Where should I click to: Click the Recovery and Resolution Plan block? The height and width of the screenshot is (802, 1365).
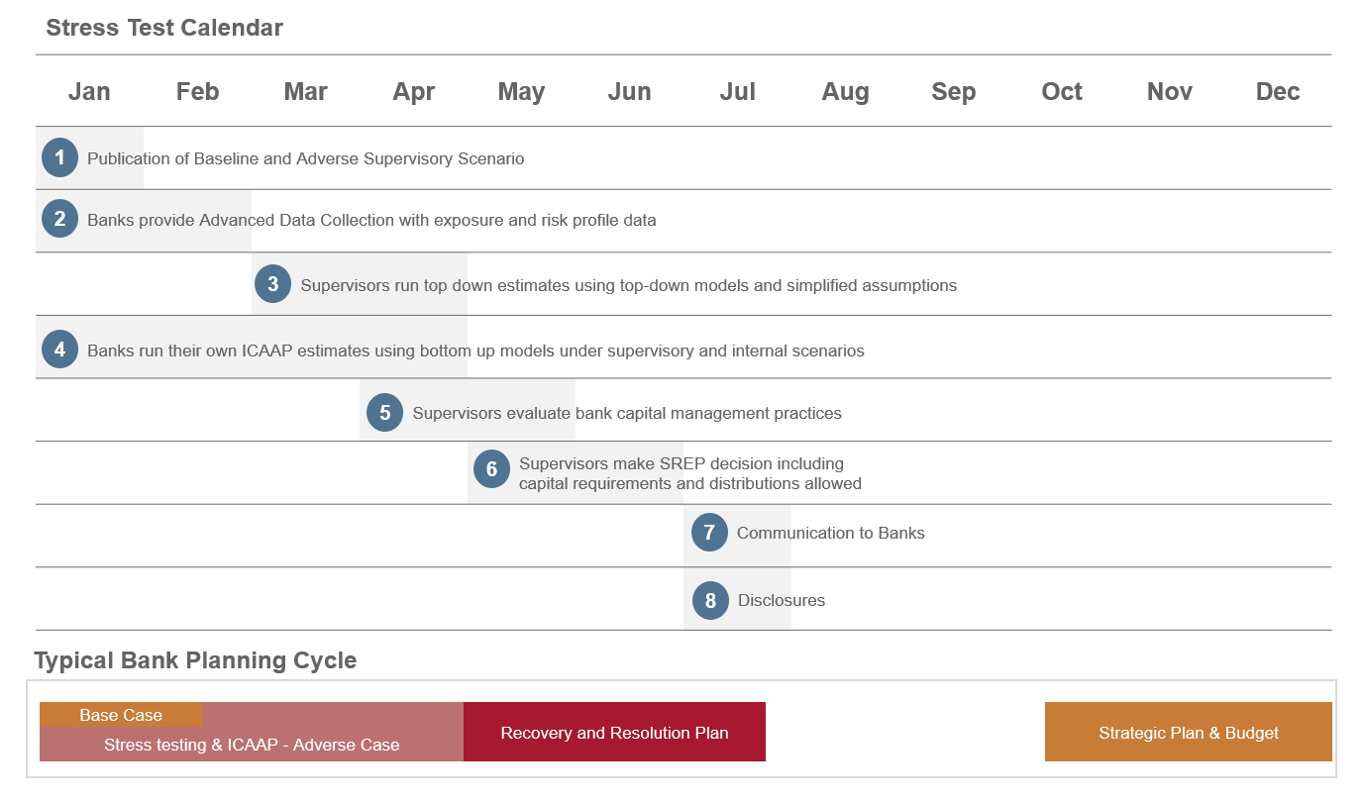pos(614,733)
